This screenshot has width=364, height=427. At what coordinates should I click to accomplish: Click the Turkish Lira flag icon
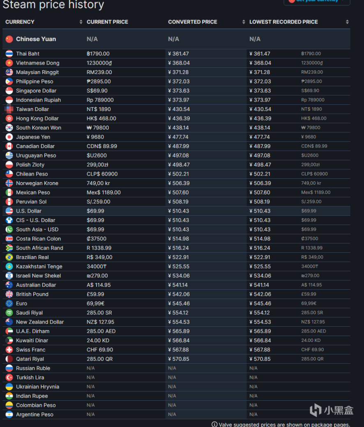coord(9,378)
